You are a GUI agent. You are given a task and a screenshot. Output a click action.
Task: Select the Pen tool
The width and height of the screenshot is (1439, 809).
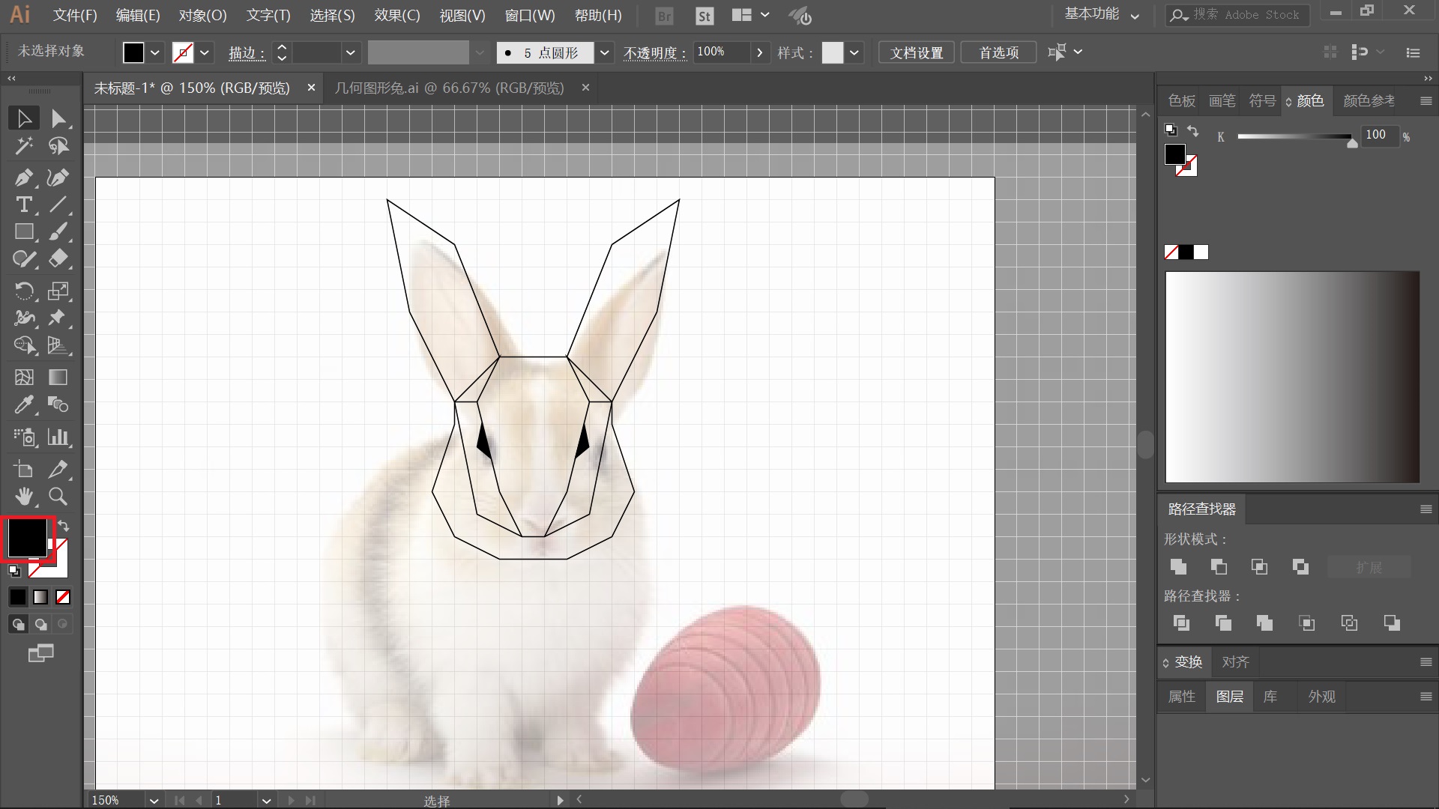(x=23, y=178)
